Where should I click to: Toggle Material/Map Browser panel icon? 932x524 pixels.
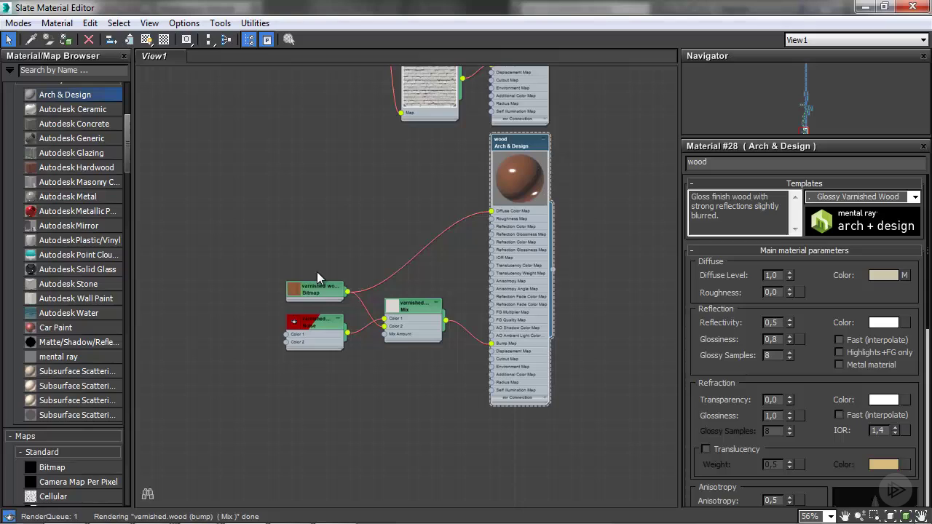pyautogui.click(x=249, y=40)
